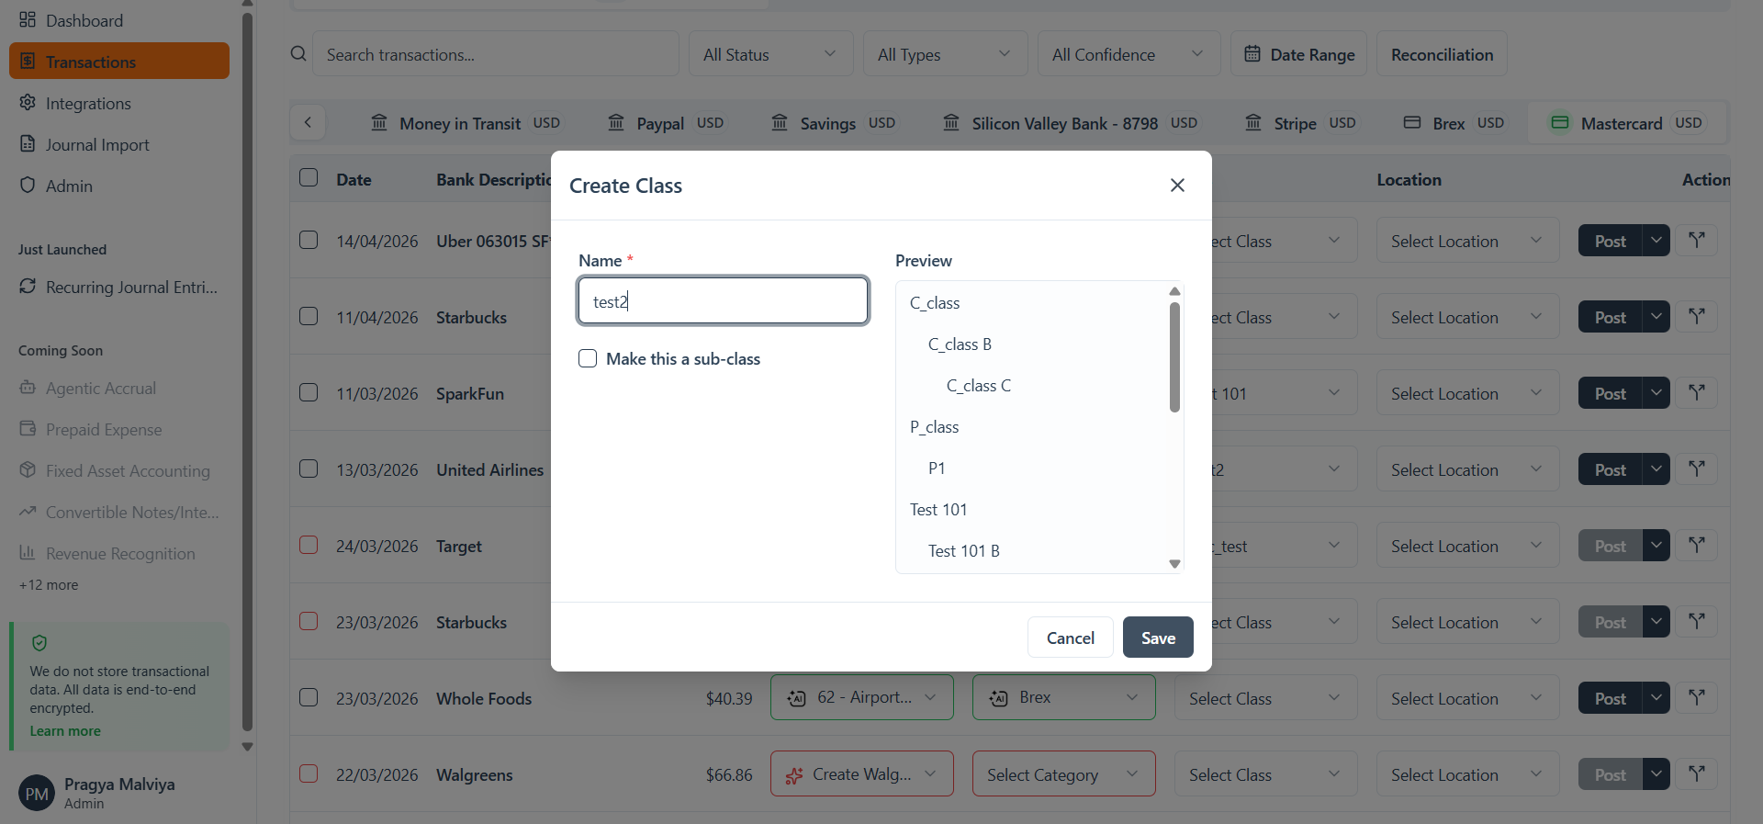Image resolution: width=1763 pixels, height=824 pixels.
Task: Switch to Silicon Valley Bank tab
Action: click(1071, 123)
